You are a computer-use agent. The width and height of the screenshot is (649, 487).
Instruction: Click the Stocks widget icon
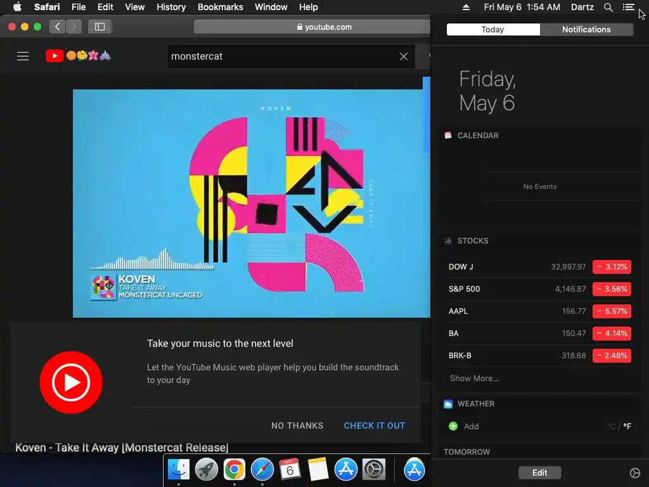[448, 240]
